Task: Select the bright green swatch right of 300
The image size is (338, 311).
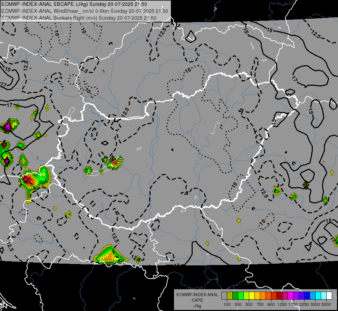Action: pos(241,295)
